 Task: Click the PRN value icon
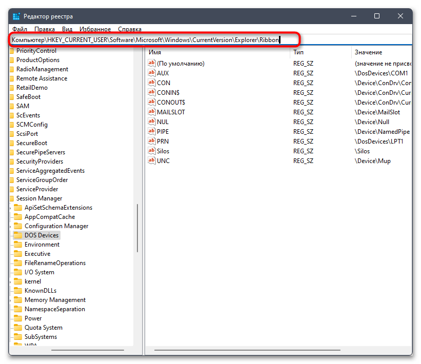[x=152, y=141]
